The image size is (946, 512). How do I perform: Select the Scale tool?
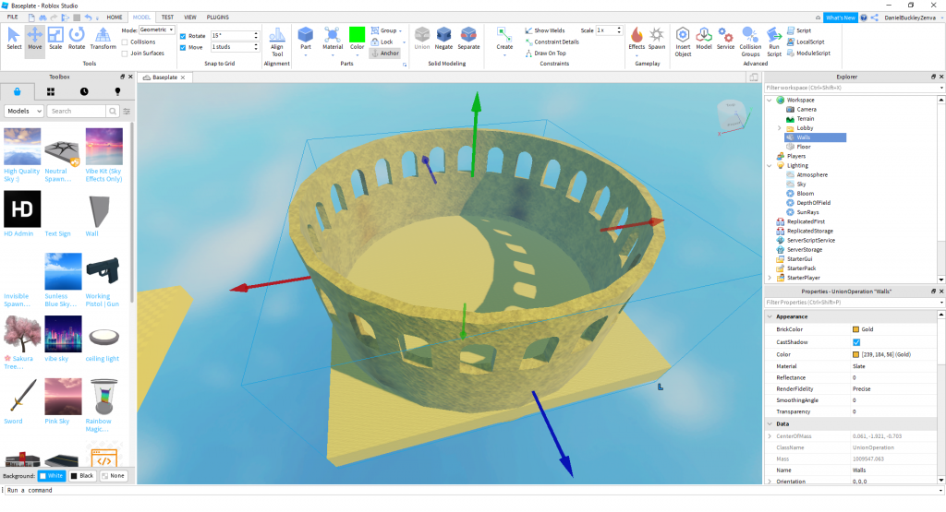(55, 38)
